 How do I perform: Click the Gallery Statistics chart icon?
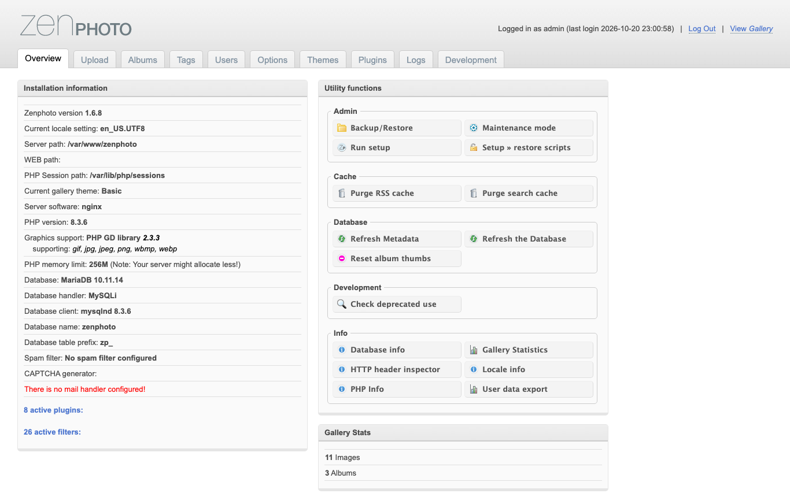point(474,350)
